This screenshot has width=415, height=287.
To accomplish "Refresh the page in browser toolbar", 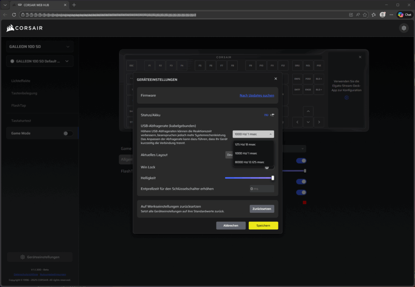I will (x=14, y=15).
